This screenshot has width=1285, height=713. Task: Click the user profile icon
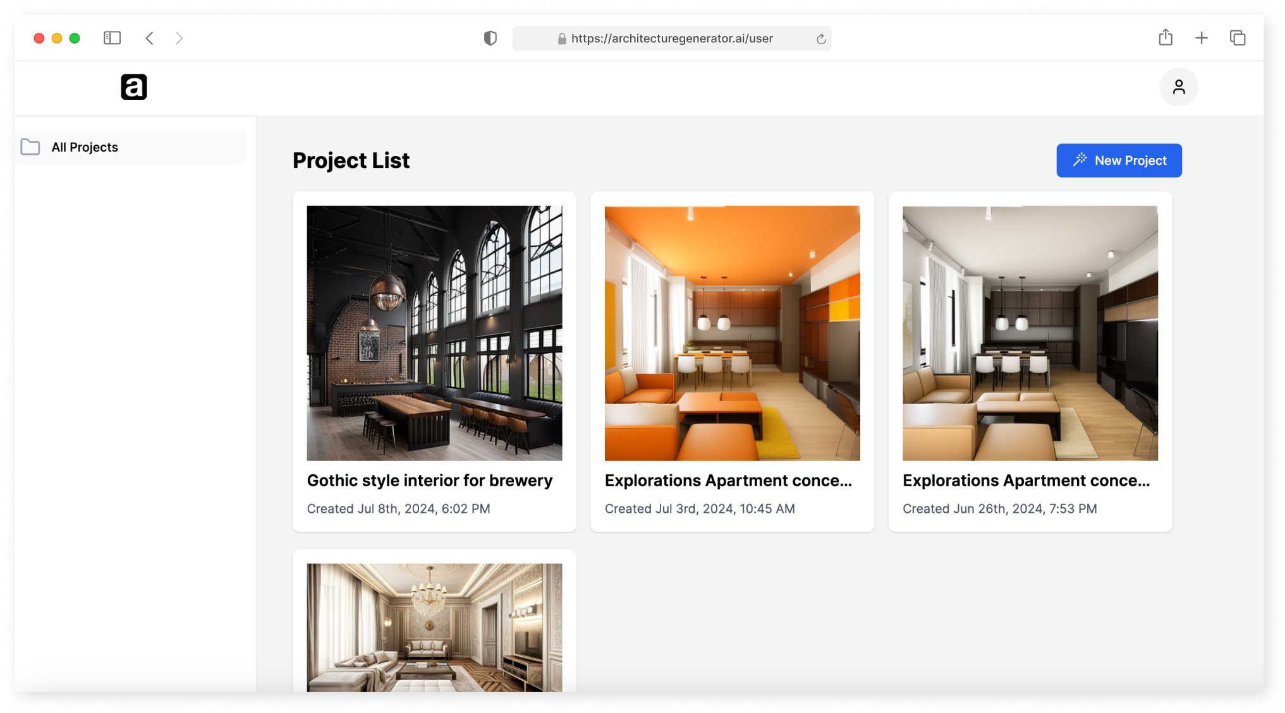click(x=1179, y=87)
